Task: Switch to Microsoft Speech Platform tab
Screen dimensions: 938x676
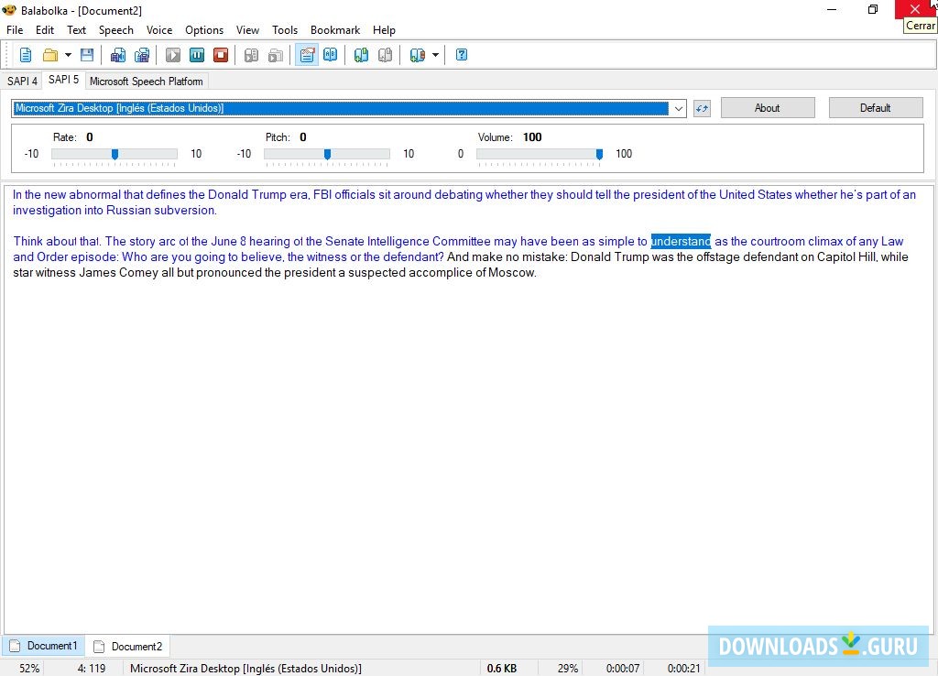Action: [x=146, y=81]
